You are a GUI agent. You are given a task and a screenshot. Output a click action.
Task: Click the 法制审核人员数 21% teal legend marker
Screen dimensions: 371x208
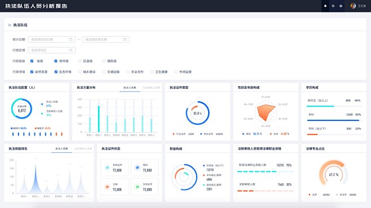42,114
